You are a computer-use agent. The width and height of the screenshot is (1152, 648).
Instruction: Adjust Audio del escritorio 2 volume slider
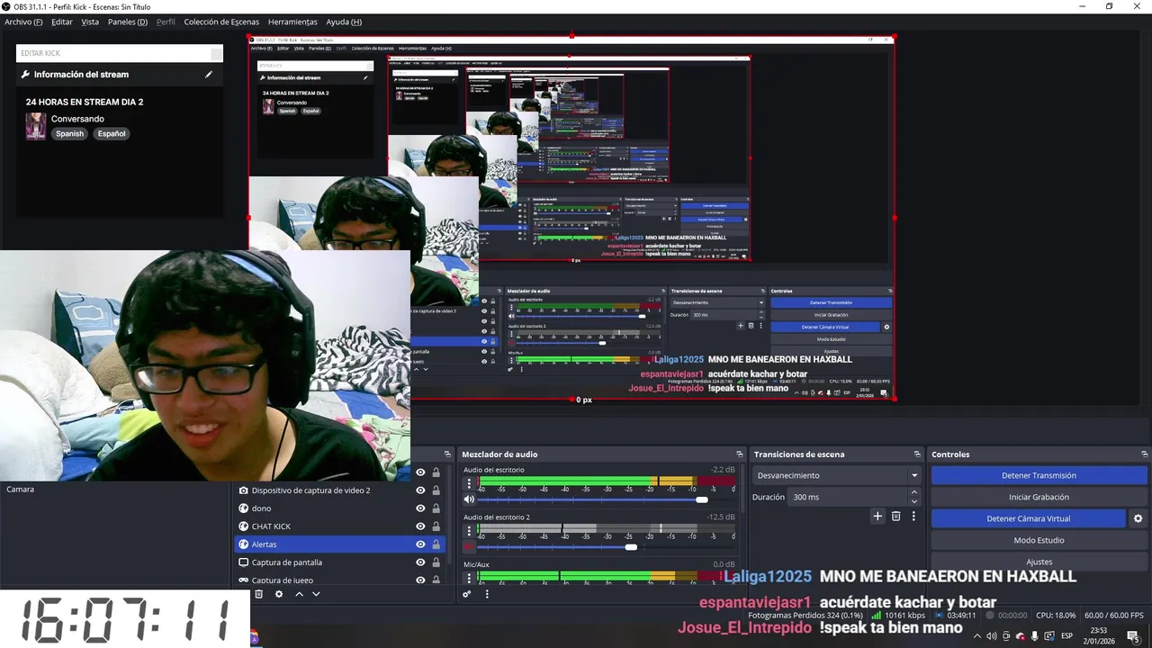(x=631, y=546)
